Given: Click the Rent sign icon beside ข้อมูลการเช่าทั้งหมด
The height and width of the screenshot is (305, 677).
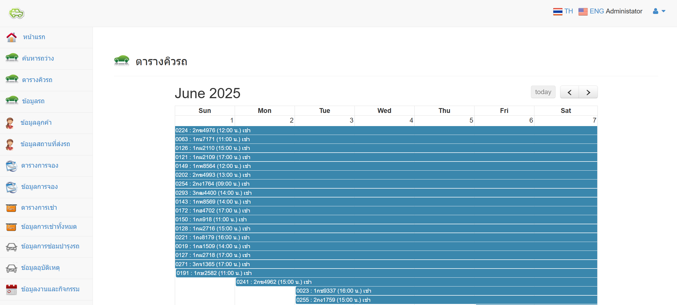Looking at the screenshot, I should coord(11,227).
